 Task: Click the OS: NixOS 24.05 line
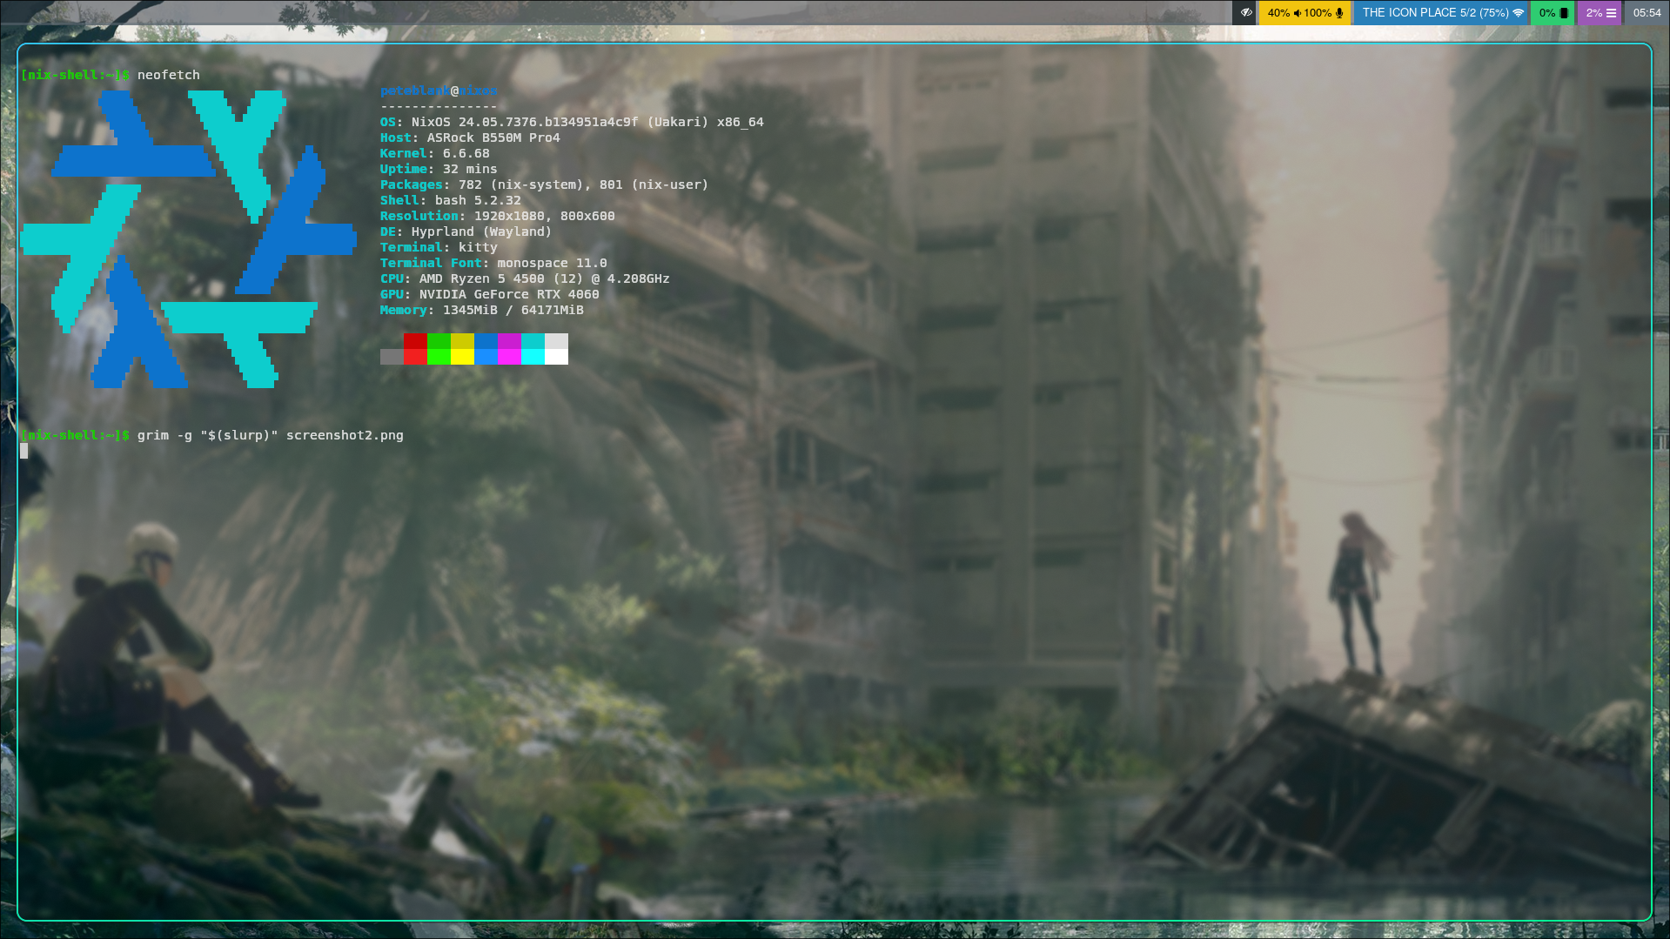(572, 122)
